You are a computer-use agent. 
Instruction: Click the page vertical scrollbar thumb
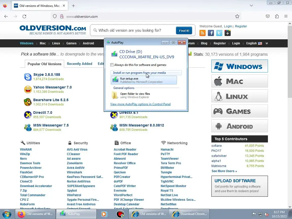coord(289,61)
